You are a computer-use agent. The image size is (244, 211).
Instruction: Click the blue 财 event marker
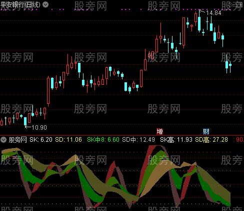tap(206, 132)
